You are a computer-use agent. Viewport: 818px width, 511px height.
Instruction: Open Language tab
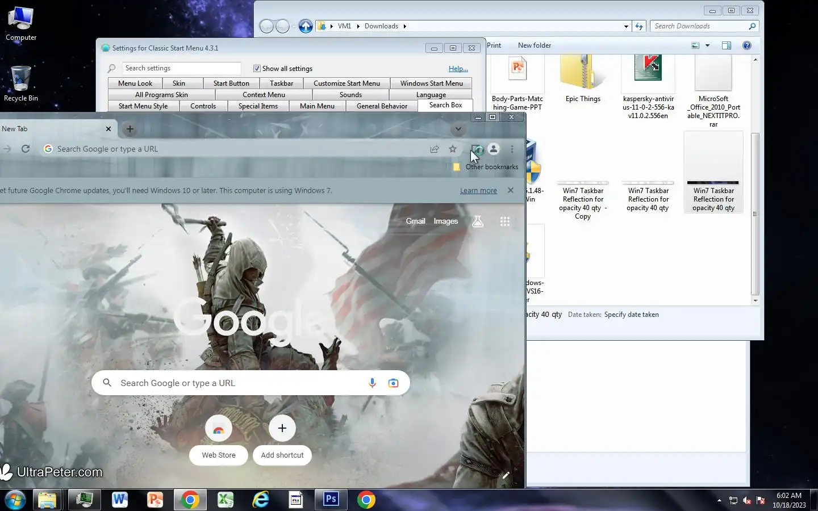tap(431, 95)
